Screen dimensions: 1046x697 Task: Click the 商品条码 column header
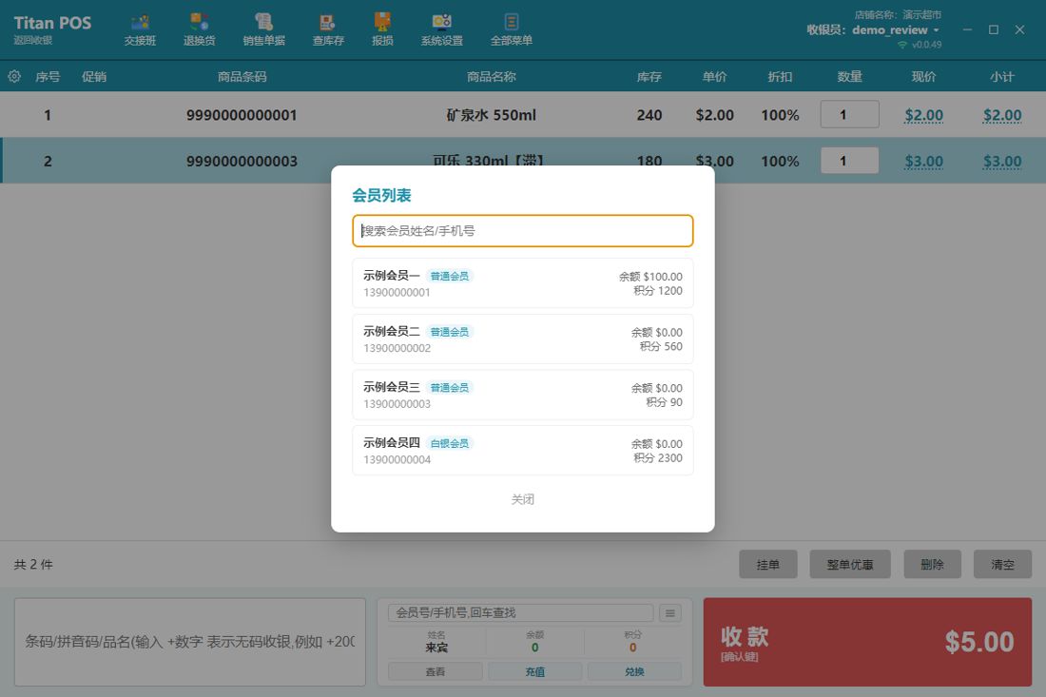pos(242,77)
